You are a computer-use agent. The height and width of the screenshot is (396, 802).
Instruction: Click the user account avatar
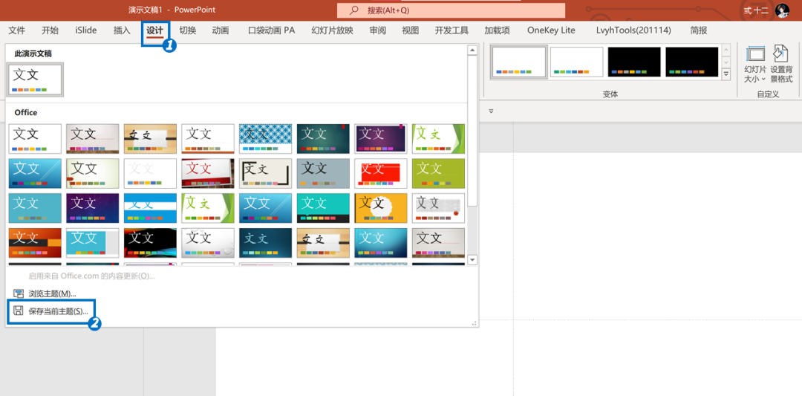(782, 10)
